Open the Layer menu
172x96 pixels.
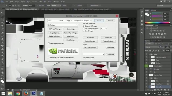pos(23,2)
